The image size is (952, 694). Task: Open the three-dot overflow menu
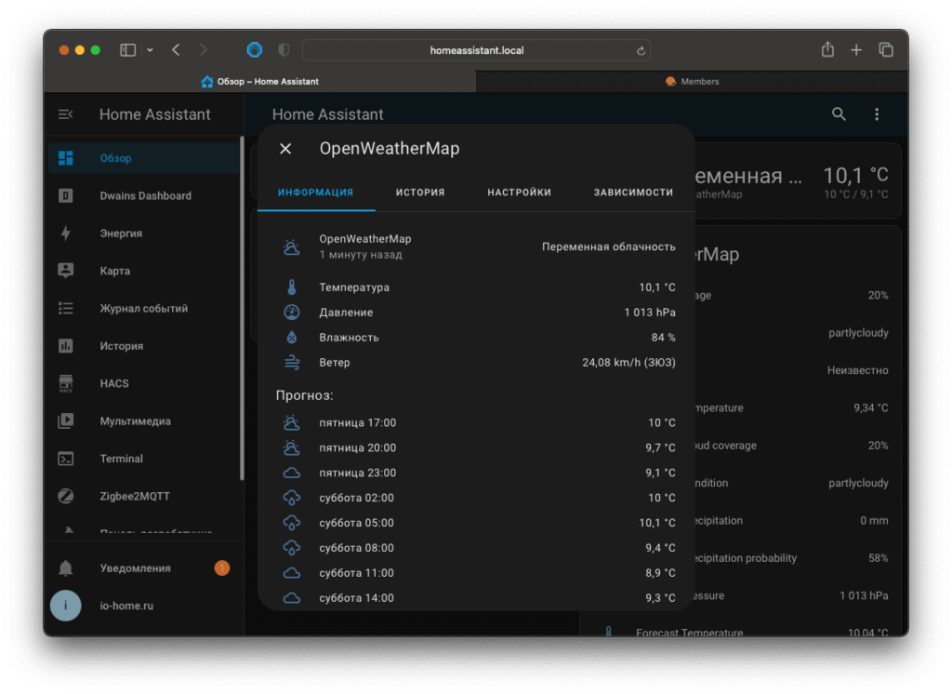[x=877, y=114]
